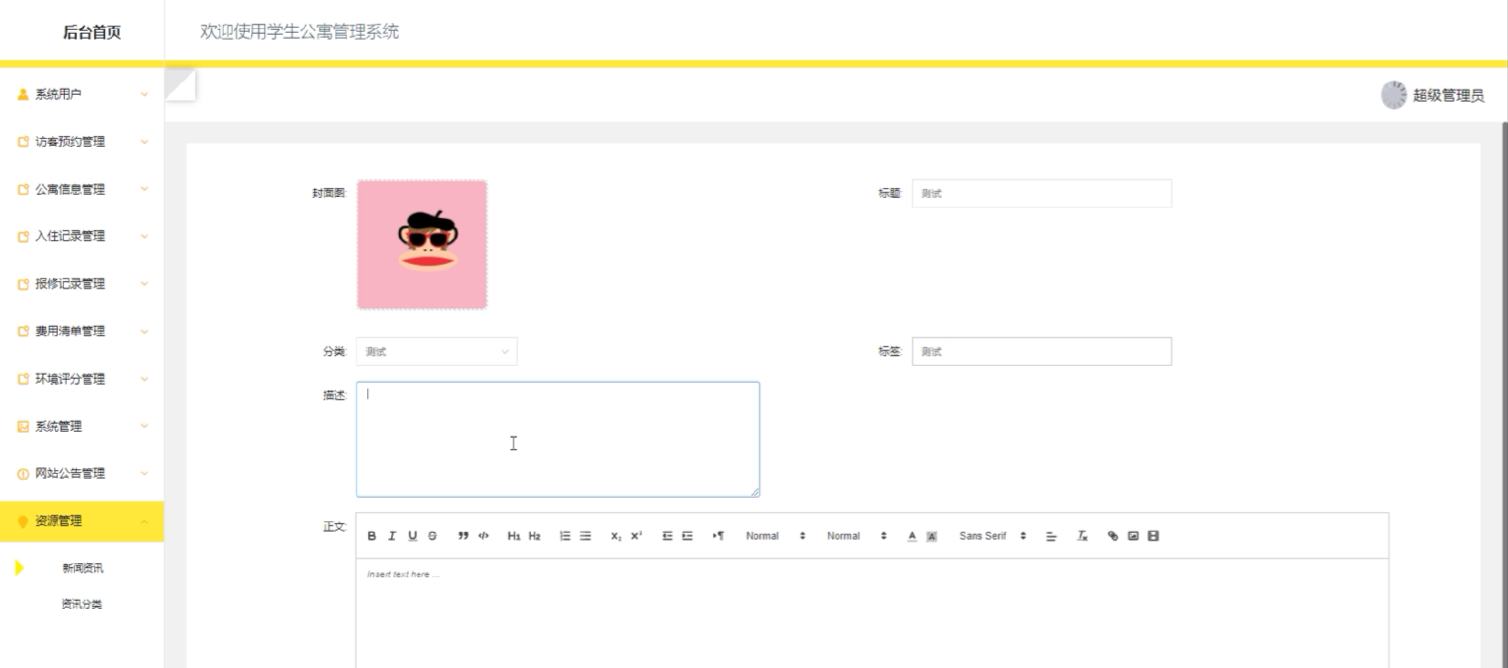Insert a code block with the code icon
The height and width of the screenshot is (668, 1508).
[483, 536]
